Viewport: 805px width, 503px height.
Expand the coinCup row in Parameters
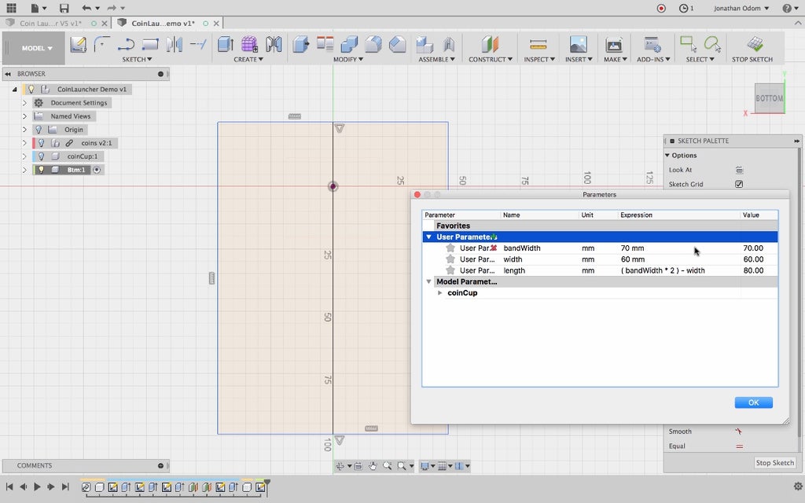pos(440,293)
